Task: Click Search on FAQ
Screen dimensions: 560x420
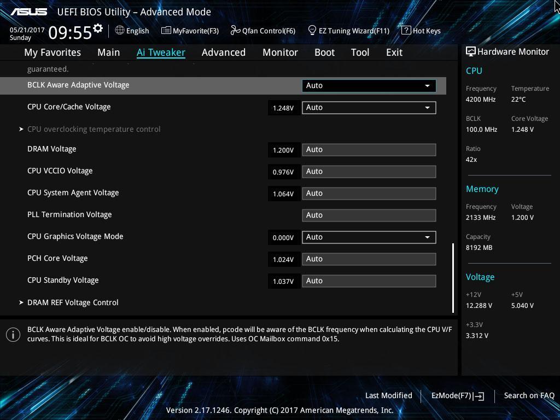Action: 529,396
